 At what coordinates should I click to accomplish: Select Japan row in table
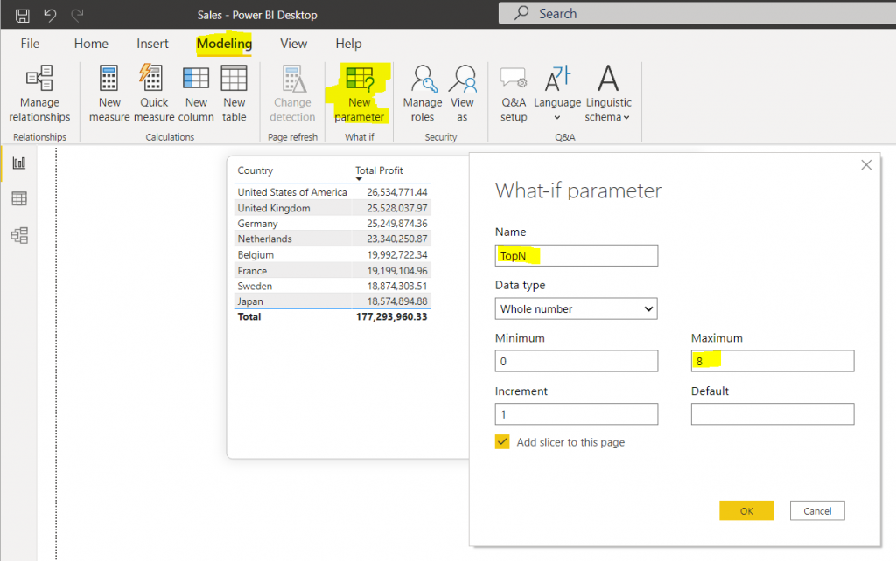coord(332,301)
